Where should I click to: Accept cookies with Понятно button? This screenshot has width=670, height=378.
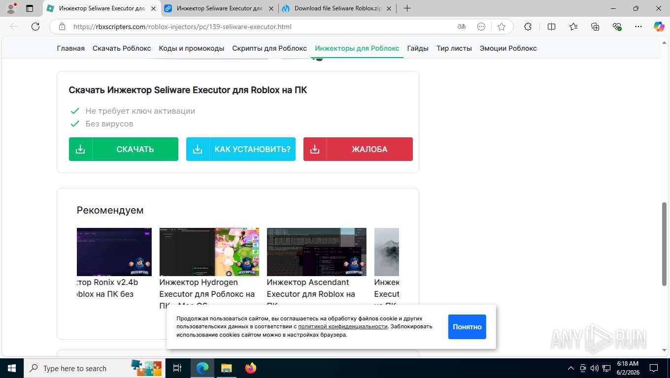coord(467,327)
